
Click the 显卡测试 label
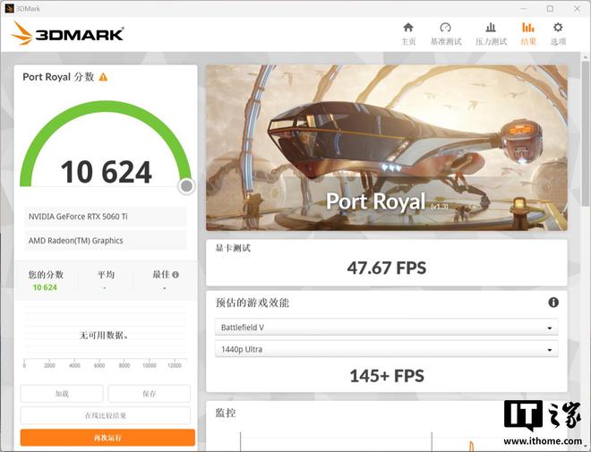(x=233, y=248)
